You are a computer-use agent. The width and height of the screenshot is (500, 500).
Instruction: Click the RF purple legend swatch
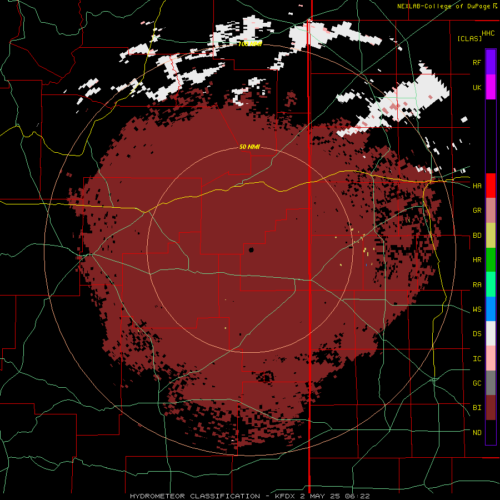pos(491,62)
